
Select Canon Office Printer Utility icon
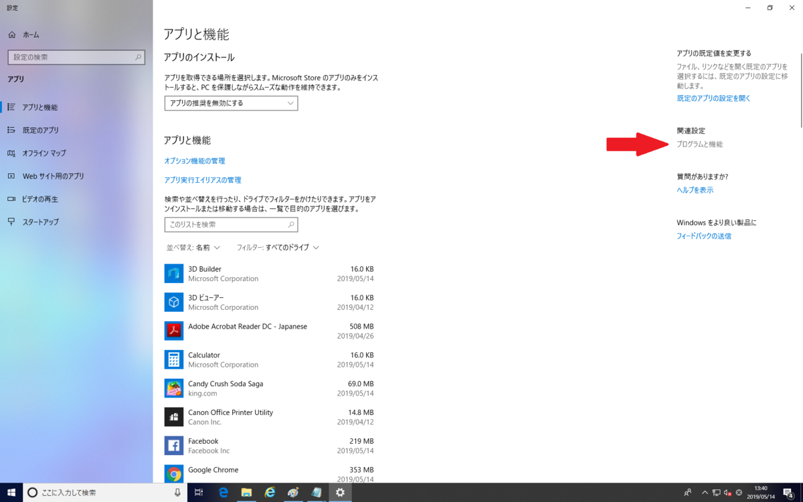pyautogui.click(x=174, y=417)
